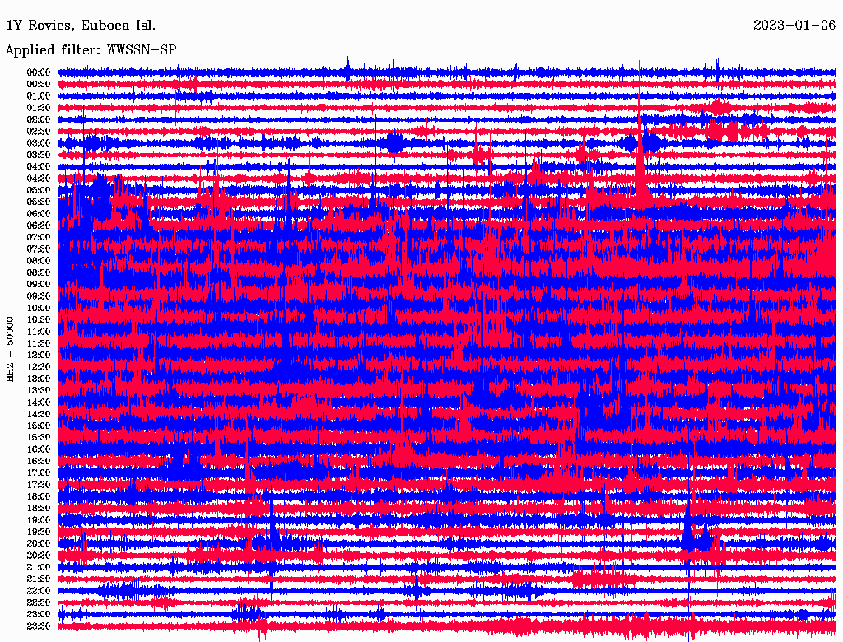Viewport: 843px width, 642px height.
Task: Click the 1Y Rovies, Euboea Isl. title
Action: (81, 26)
